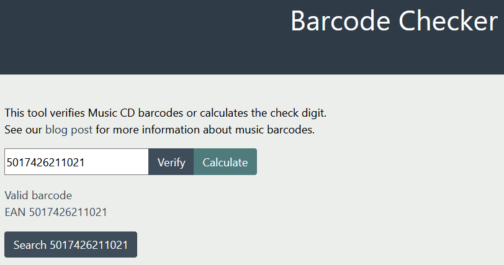
Task: Read more about music barcodes via blog link
Action: [x=69, y=130]
